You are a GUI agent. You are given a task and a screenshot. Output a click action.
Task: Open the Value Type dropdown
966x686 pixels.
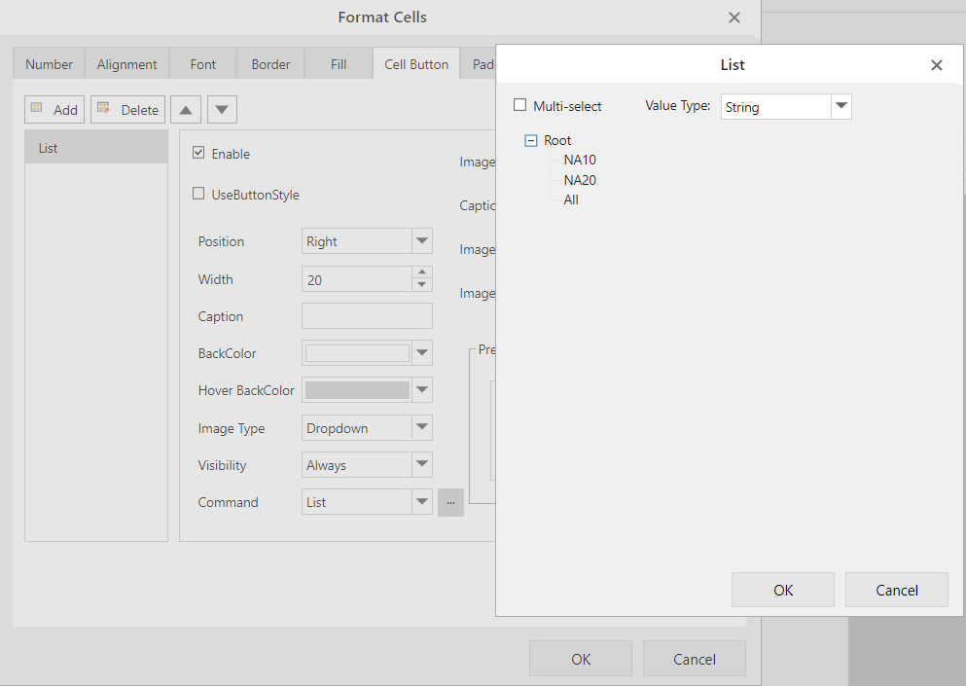point(841,106)
